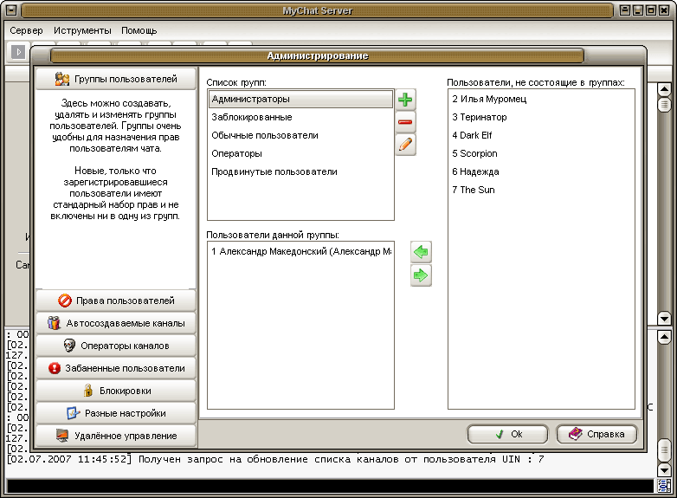Open the Сервер menu
This screenshot has width=677, height=498.
26,30
